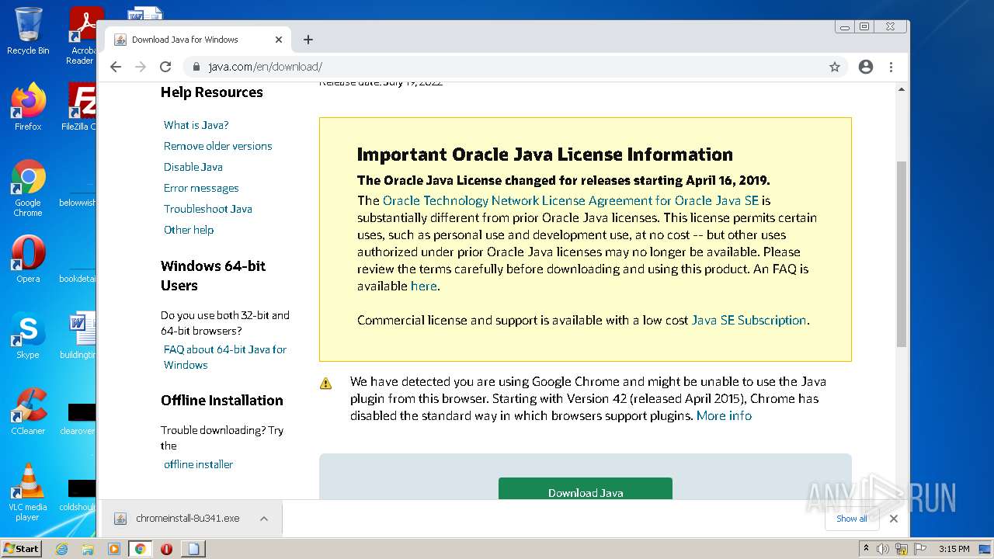Open FAQ about 64-bit Java link
The height and width of the screenshot is (559, 994).
coord(224,357)
